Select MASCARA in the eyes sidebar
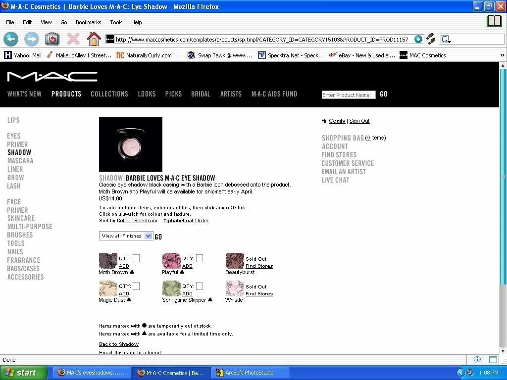Viewport: 507px width, 380px height. click(20, 161)
